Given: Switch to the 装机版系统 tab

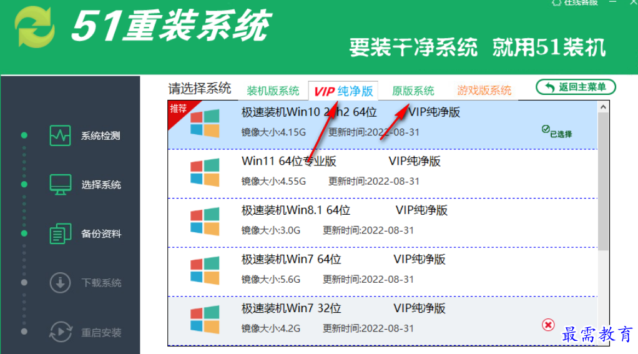Looking at the screenshot, I should point(273,91).
